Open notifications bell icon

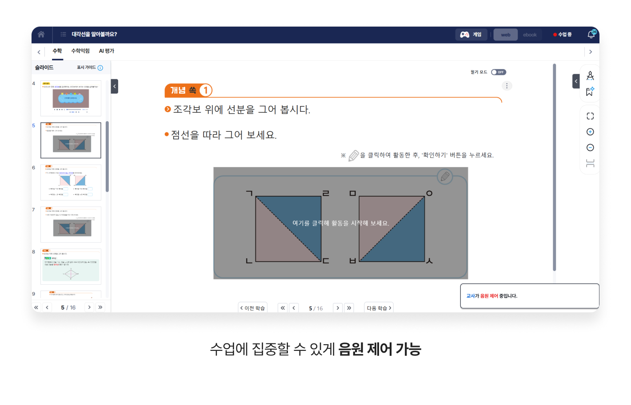(x=591, y=34)
